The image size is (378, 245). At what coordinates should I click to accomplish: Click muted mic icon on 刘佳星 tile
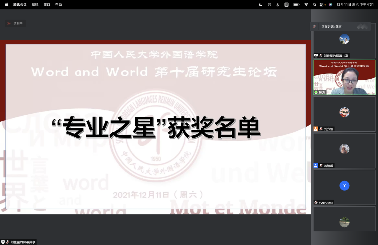click(x=321, y=56)
